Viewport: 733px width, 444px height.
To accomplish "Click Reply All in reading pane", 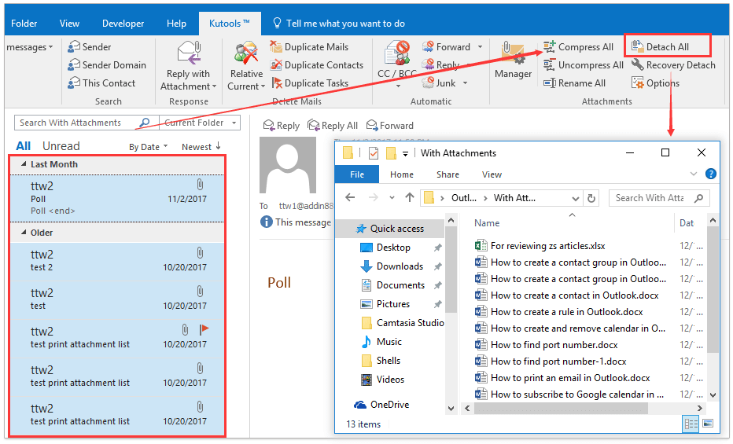I will (333, 126).
